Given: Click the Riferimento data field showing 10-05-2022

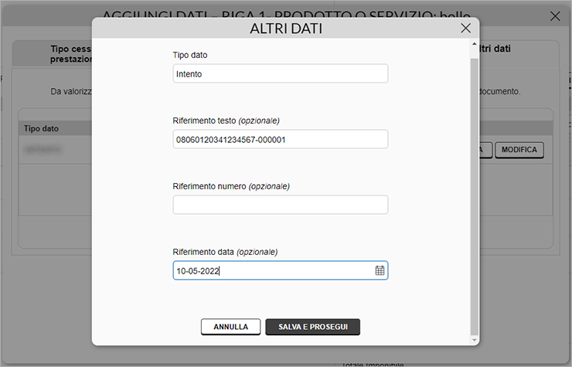Looking at the screenshot, I should [x=271, y=270].
